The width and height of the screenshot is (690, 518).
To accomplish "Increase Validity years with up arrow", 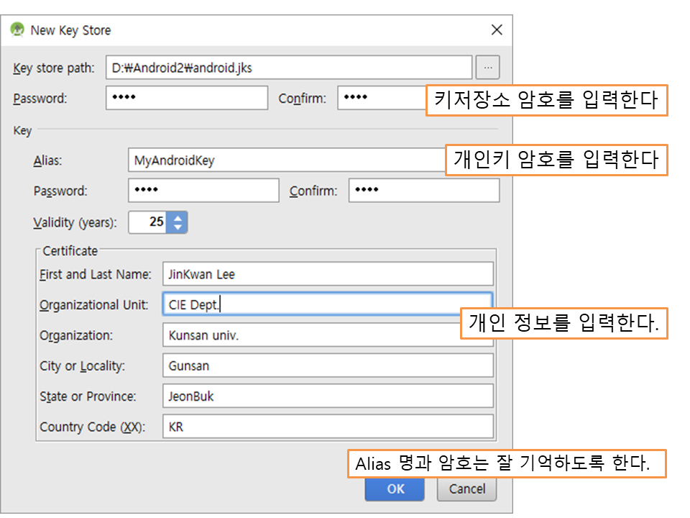I will pyautogui.click(x=177, y=217).
